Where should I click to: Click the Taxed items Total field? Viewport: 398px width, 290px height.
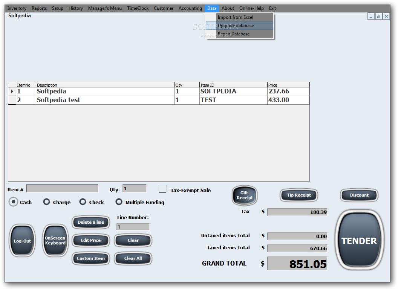tap(297, 248)
